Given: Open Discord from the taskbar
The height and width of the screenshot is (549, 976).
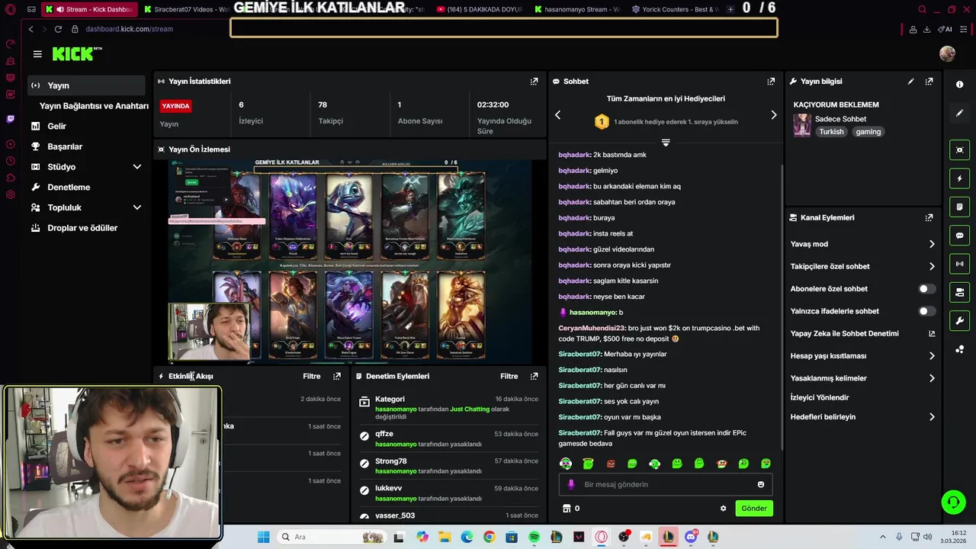Looking at the screenshot, I should (x=690, y=537).
